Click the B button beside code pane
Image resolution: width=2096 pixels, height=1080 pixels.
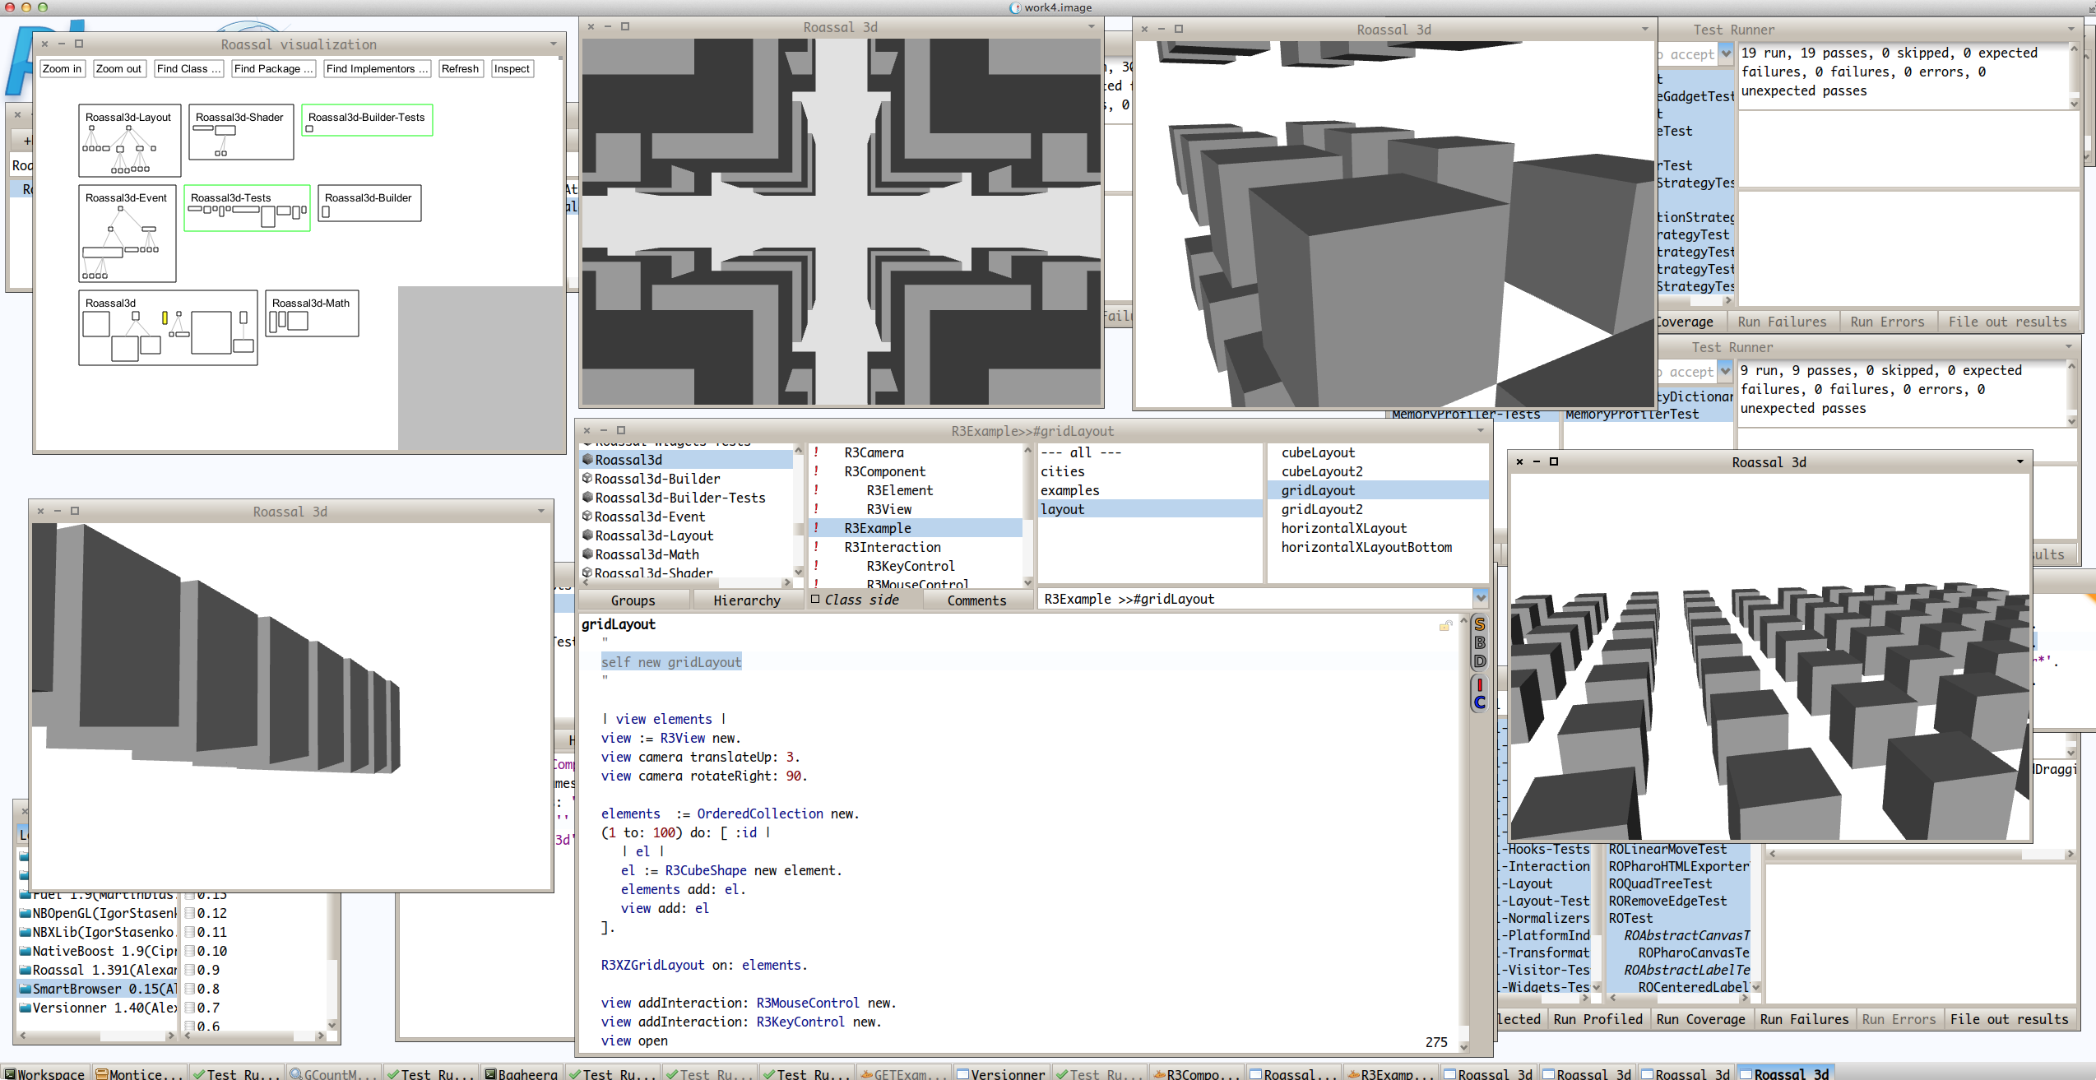(1480, 643)
